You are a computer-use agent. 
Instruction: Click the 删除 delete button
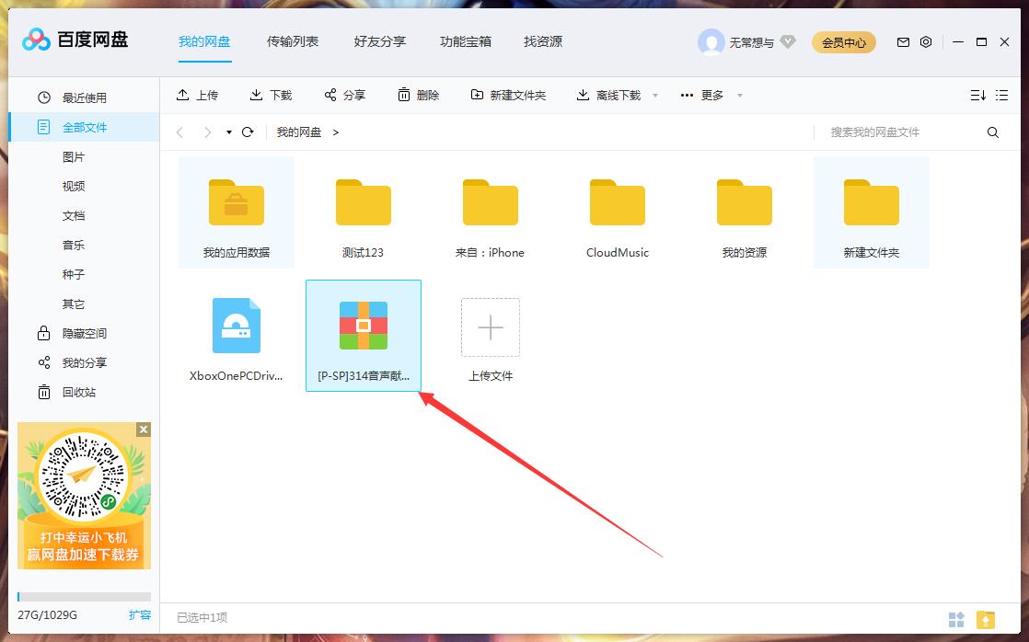point(419,95)
